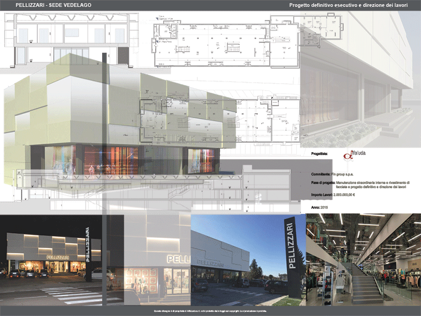Click the "Importo Lavori: 2.000.000,00 €" line
The height and width of the screenshot is (316, 421).
(x=333, y=195)
